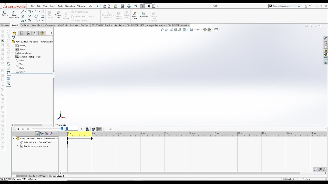The width and height of the screenshot is (328, 184).
Task: Open Motion Study Properties gear
Action: [110, 129]
